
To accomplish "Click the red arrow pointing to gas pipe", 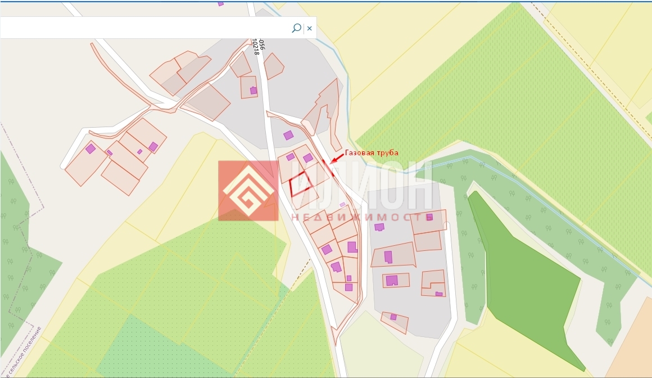I will (x=337, y=159).
